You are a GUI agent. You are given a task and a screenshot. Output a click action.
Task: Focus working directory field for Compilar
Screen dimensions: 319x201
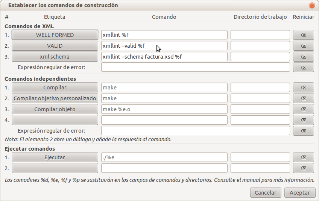click(x=260, y=88)
